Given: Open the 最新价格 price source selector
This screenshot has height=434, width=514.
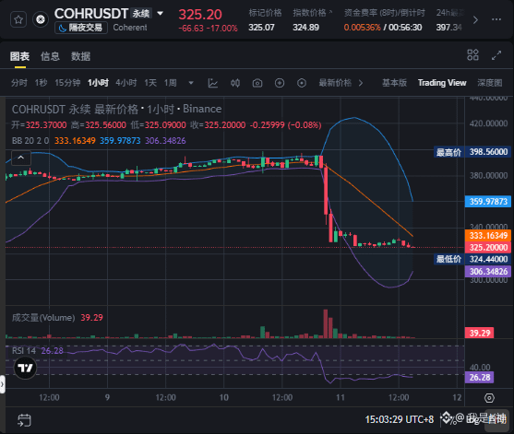Looking at the screenshot, I should (341, 83).
